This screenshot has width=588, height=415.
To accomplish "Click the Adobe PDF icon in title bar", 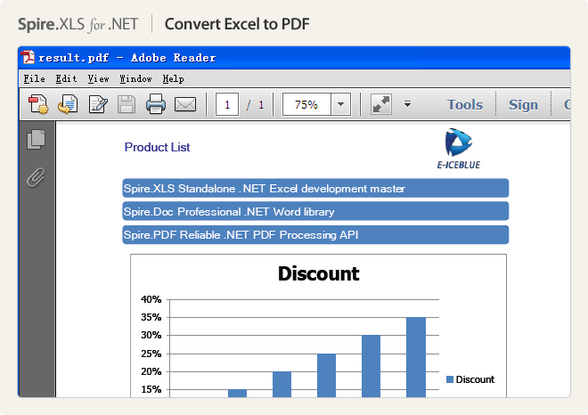I will click(28, 57).
